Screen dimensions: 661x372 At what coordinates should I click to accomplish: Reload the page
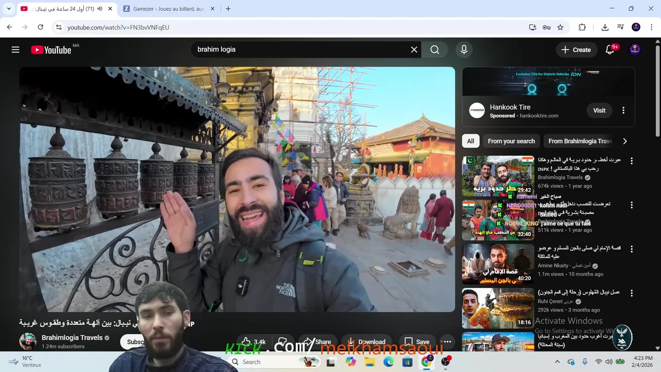[40, 27]
